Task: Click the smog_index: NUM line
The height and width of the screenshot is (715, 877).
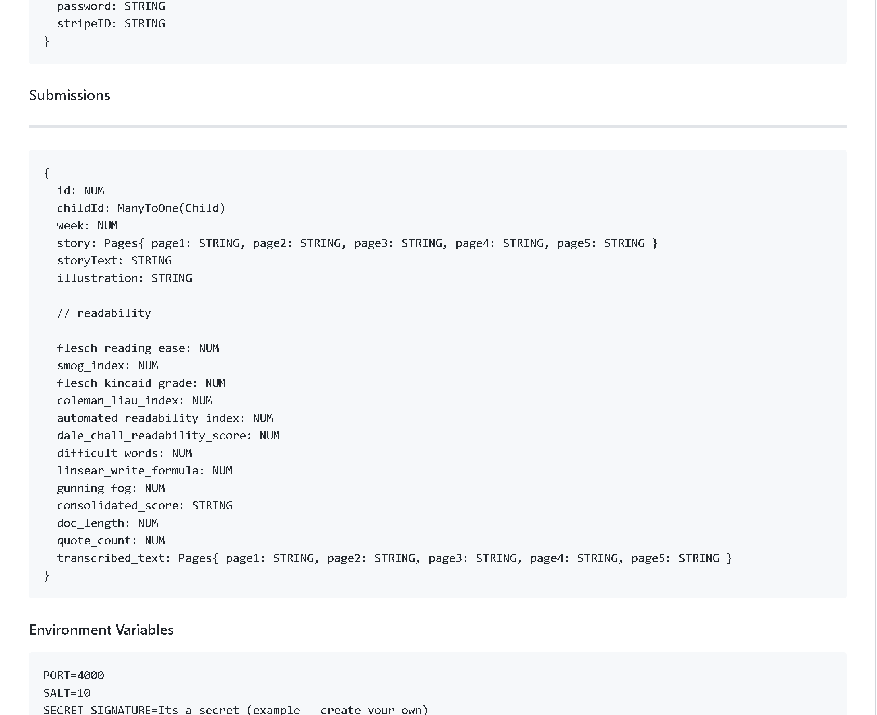Action: (x=107, y=366)
